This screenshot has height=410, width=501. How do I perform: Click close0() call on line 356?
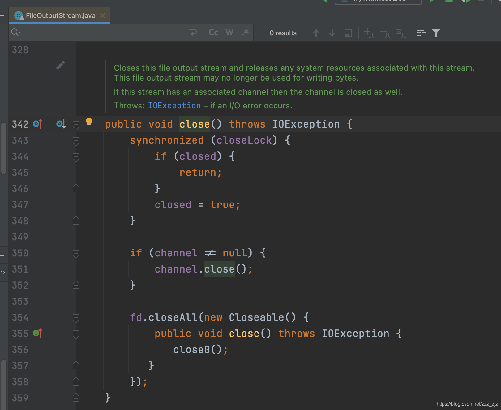coord(200,350)
